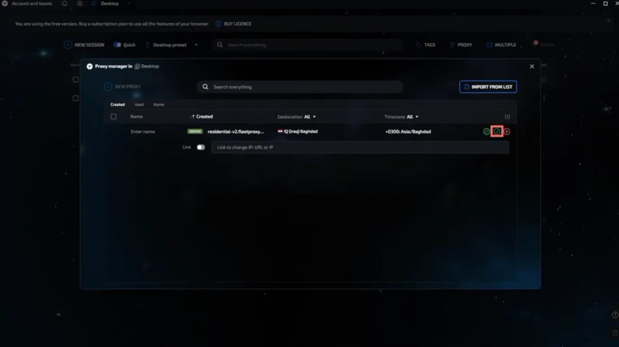Click NEW PROXY button
The width and height of the screenshot is (619, 347).
point(122,87)
